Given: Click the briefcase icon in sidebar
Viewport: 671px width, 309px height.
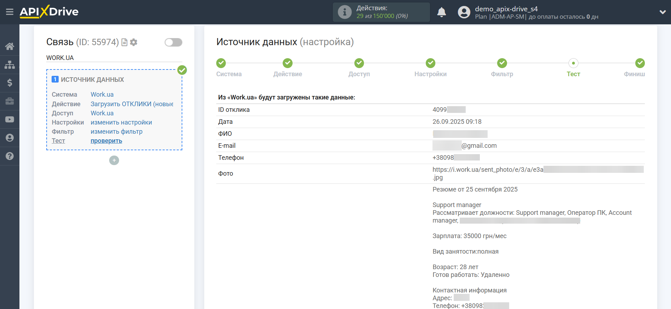Looking at the screenshot, I should 10,101.
